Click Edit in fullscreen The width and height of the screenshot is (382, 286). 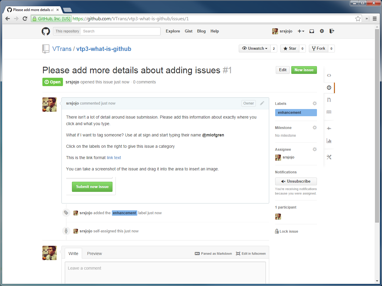click(x=251, y=254)
